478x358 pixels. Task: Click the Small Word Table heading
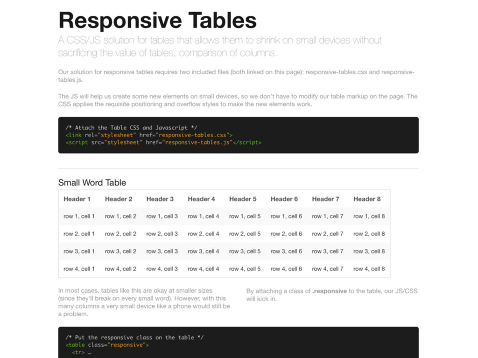(x=92, y=183)
